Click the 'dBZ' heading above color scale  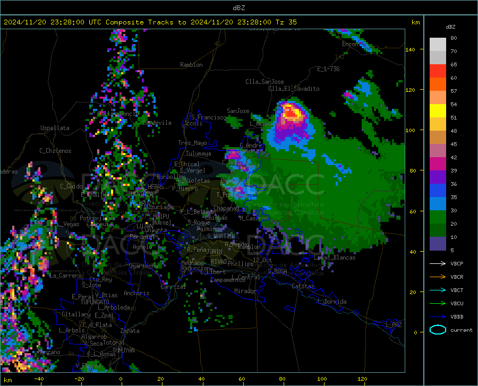450,27
